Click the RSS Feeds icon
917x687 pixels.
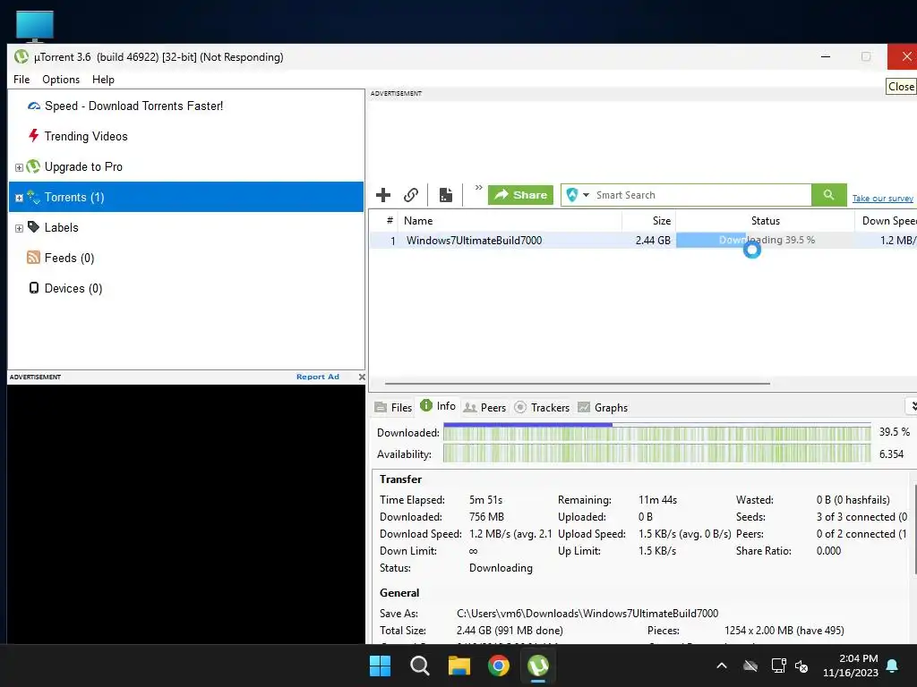[33, 257]
